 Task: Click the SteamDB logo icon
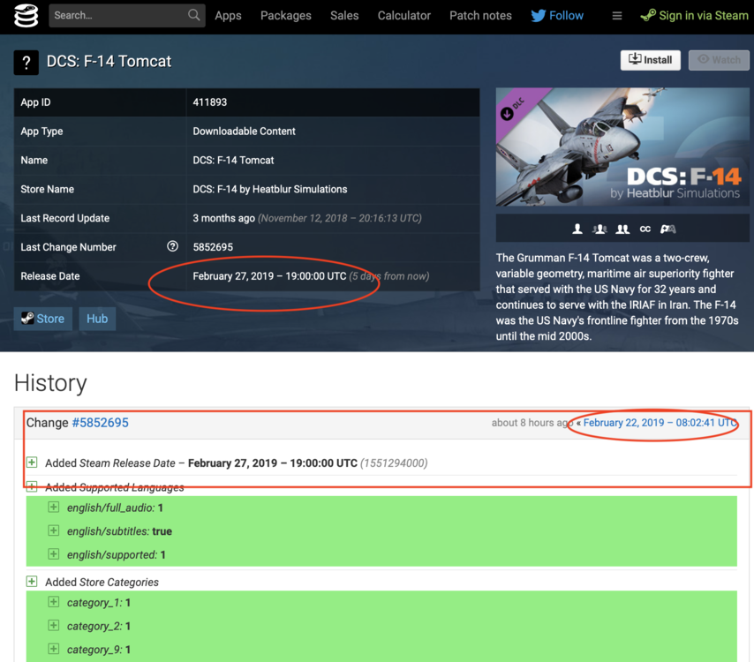26,16
